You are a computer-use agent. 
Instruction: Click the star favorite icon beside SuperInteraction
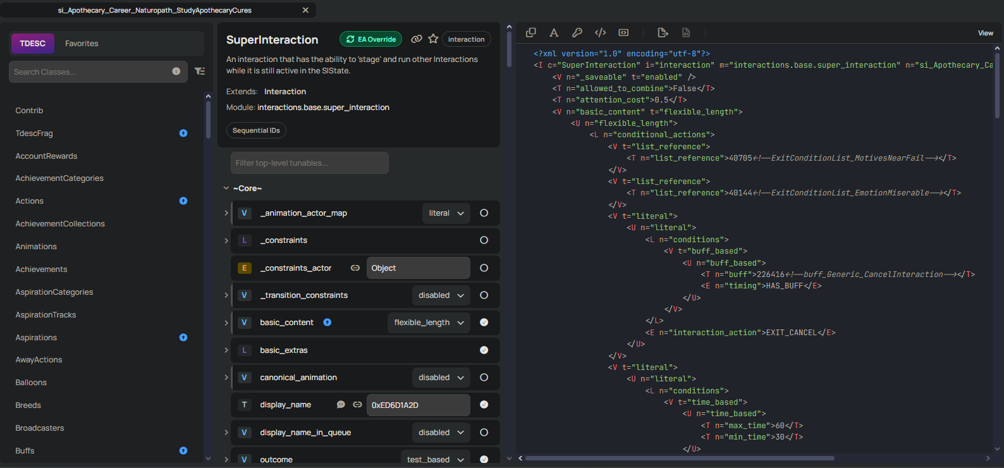(433, 39)
